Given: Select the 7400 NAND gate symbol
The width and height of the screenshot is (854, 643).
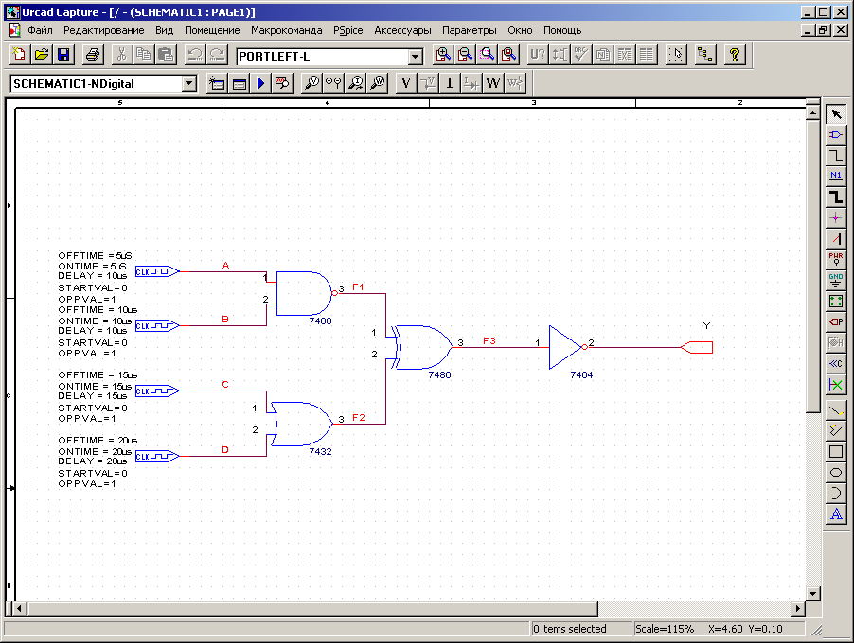Looking at the screenshot, I should [305, 294].
